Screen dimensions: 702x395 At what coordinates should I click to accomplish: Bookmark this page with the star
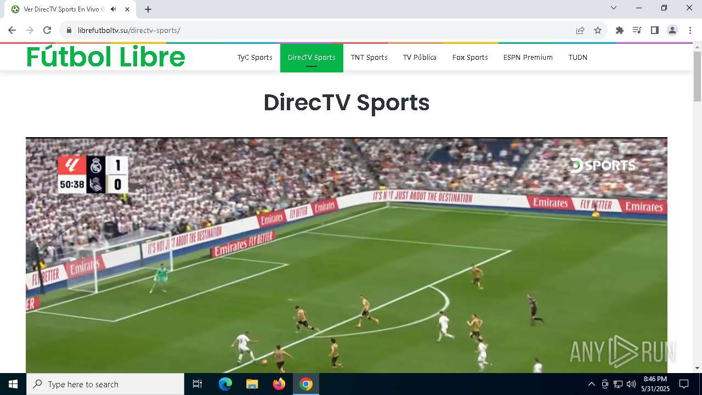(x=598, y=30)
